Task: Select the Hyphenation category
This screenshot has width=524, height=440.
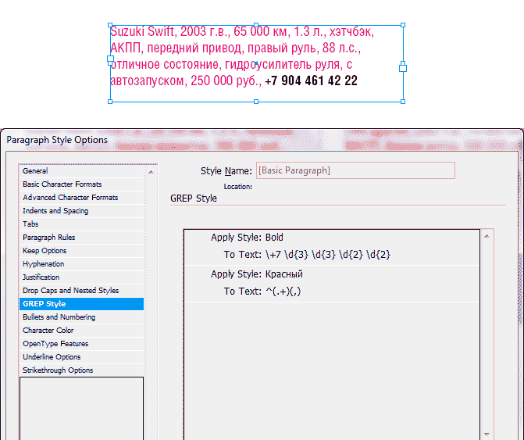Action: [81, 264]
